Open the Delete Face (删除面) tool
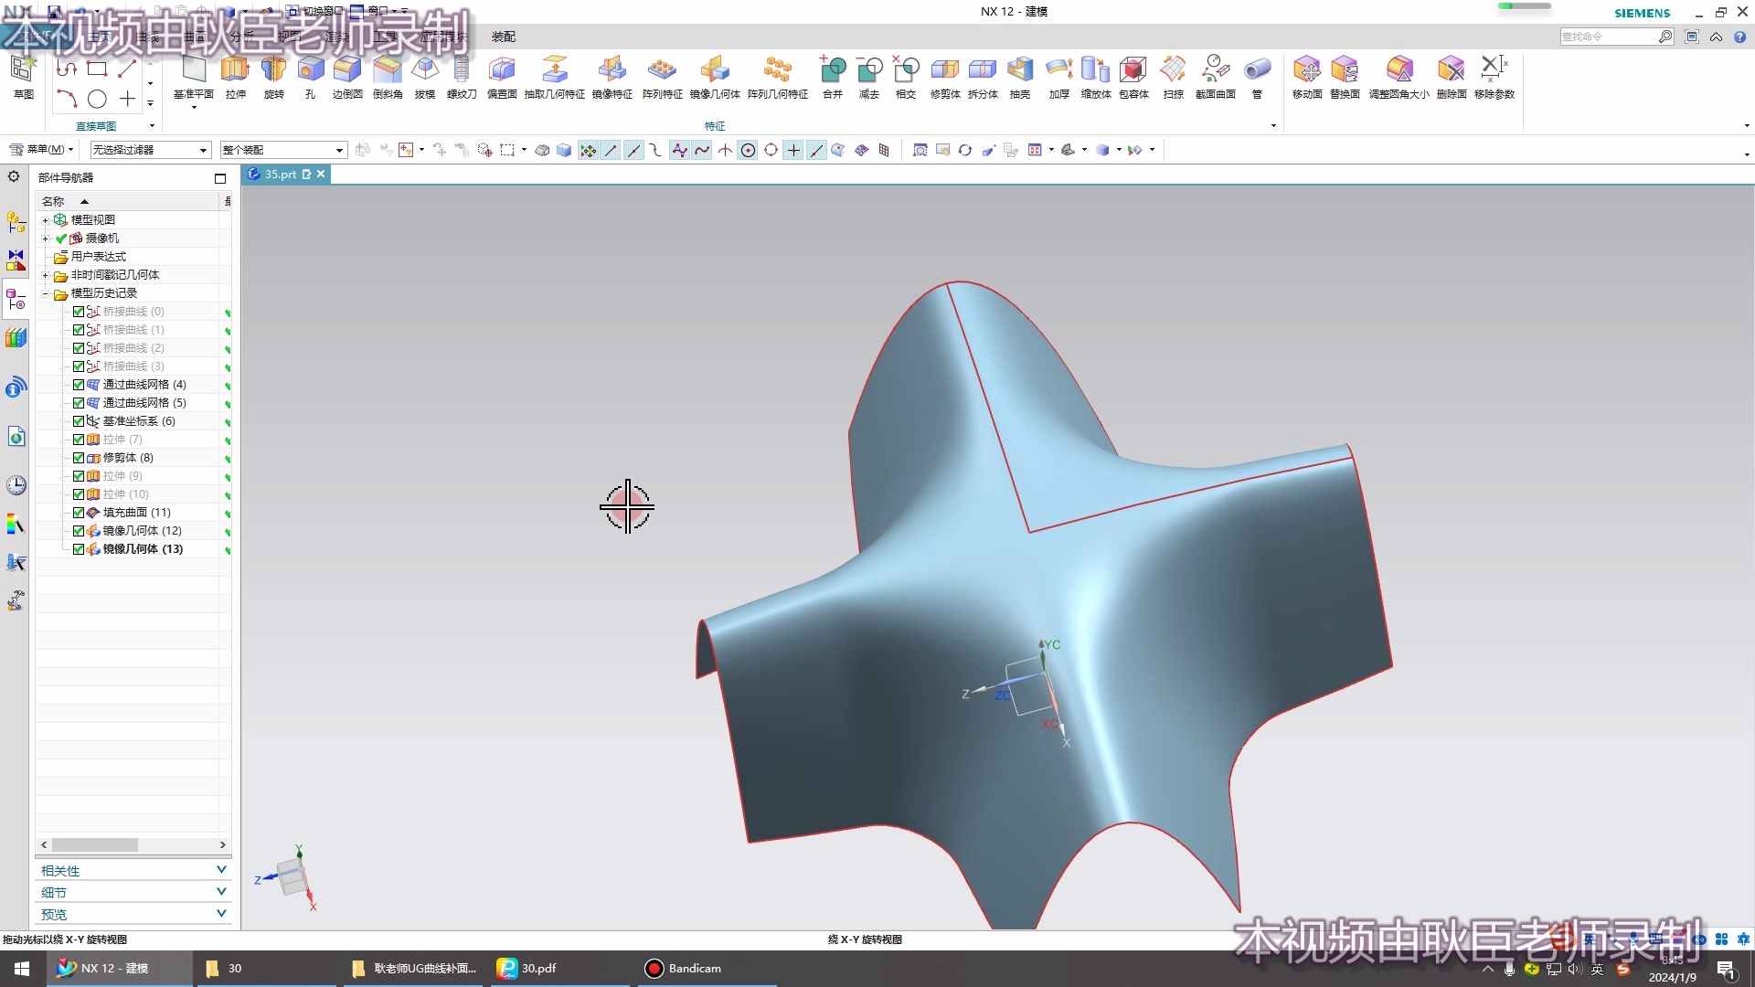 1451,70
